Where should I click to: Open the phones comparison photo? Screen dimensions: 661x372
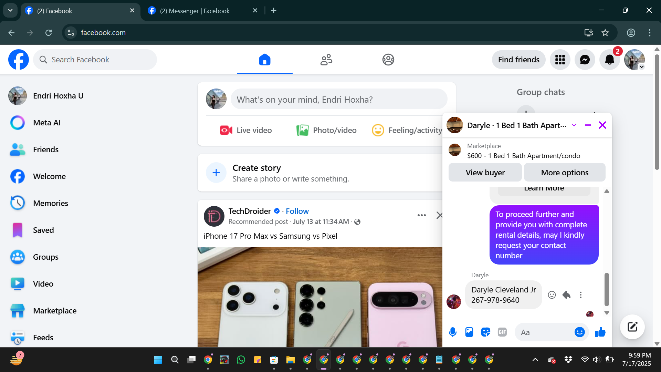coord(320,297)
